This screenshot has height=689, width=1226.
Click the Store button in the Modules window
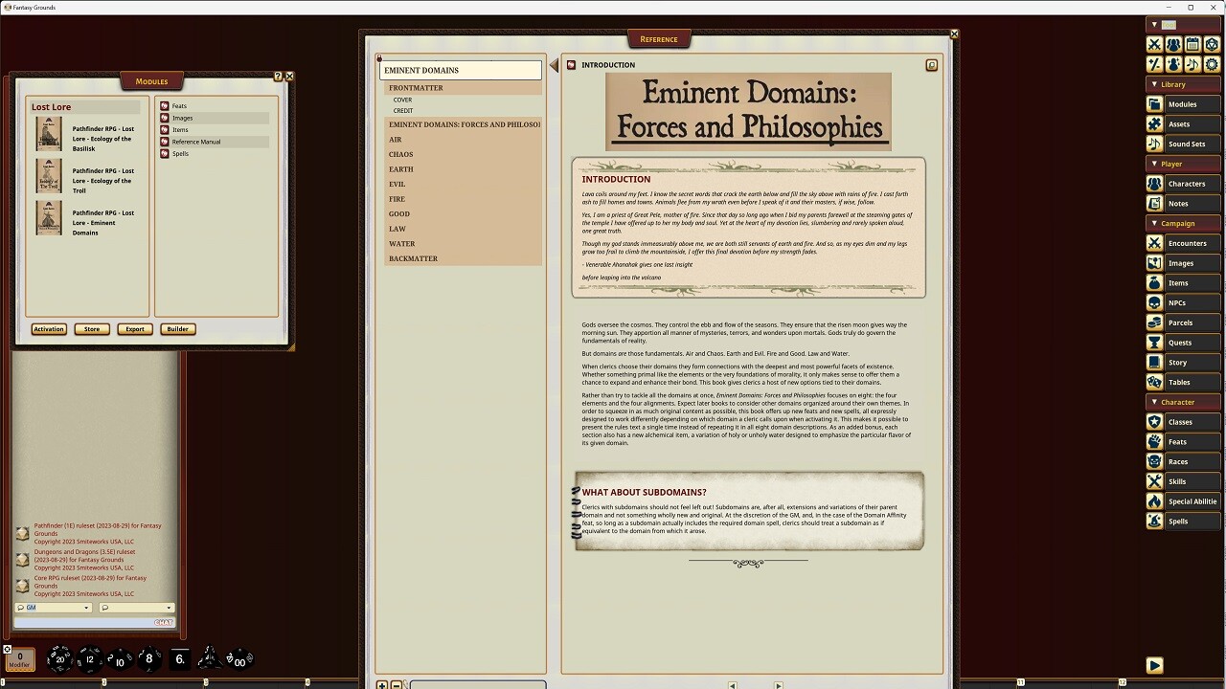click(x=91, y=328)
